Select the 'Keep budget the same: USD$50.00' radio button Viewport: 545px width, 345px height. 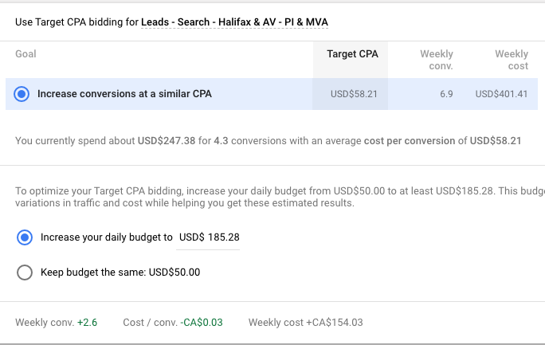click(x=25, y=272)
